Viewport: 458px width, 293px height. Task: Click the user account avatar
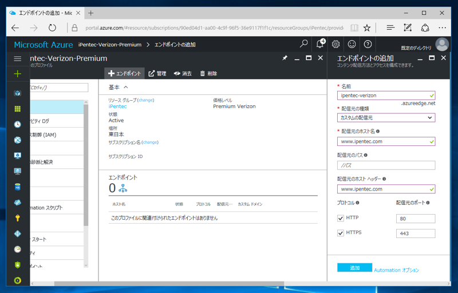pyautogui.click(x=442, y=45)
